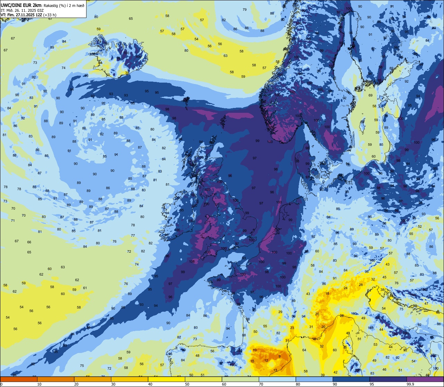Click the map value '69'
Image resolution: width=444 pixels, height=387 pixels.
point(370,95)
